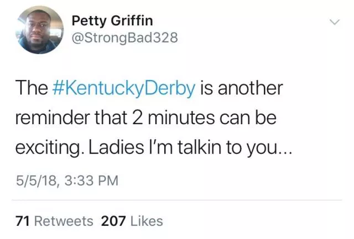The image size is (354, 239).
Task: Open the Petty Griffin display name
Action: tap(113, 22)
